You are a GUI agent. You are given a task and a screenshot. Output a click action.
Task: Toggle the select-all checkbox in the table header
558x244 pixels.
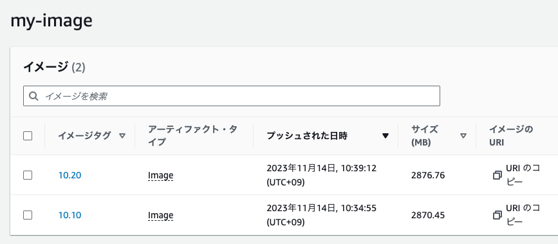(28, 136)
